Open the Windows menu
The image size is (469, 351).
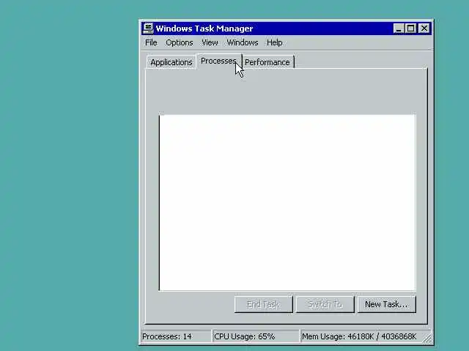pyautogui.click(x=243, y=42)
